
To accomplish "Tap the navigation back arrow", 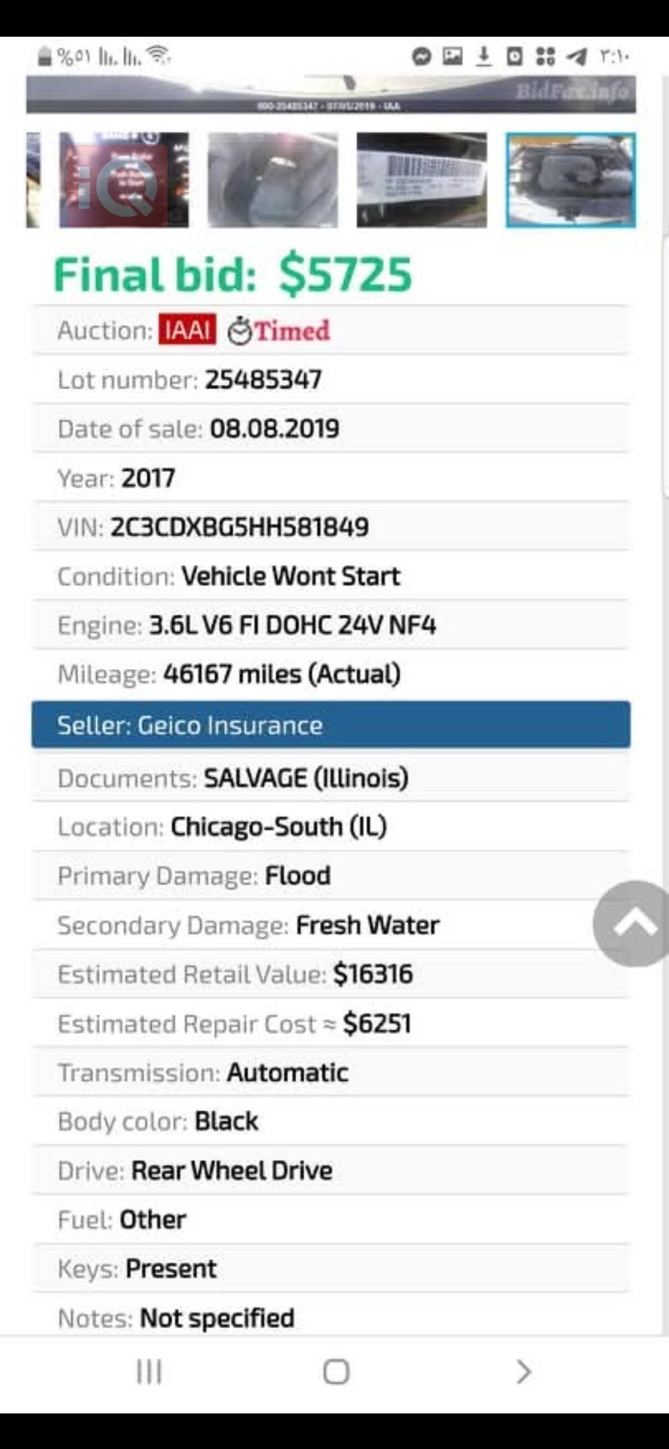I will click(524, 1372).
